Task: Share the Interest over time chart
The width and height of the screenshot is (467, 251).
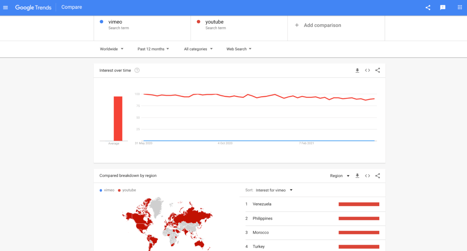Action: click(377, 70)
